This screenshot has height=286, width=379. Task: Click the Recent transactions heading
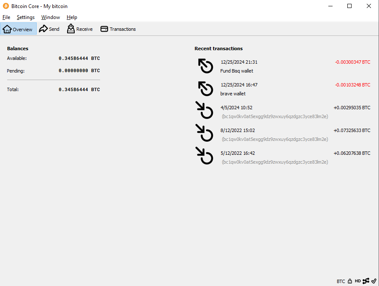pos(219,49)
